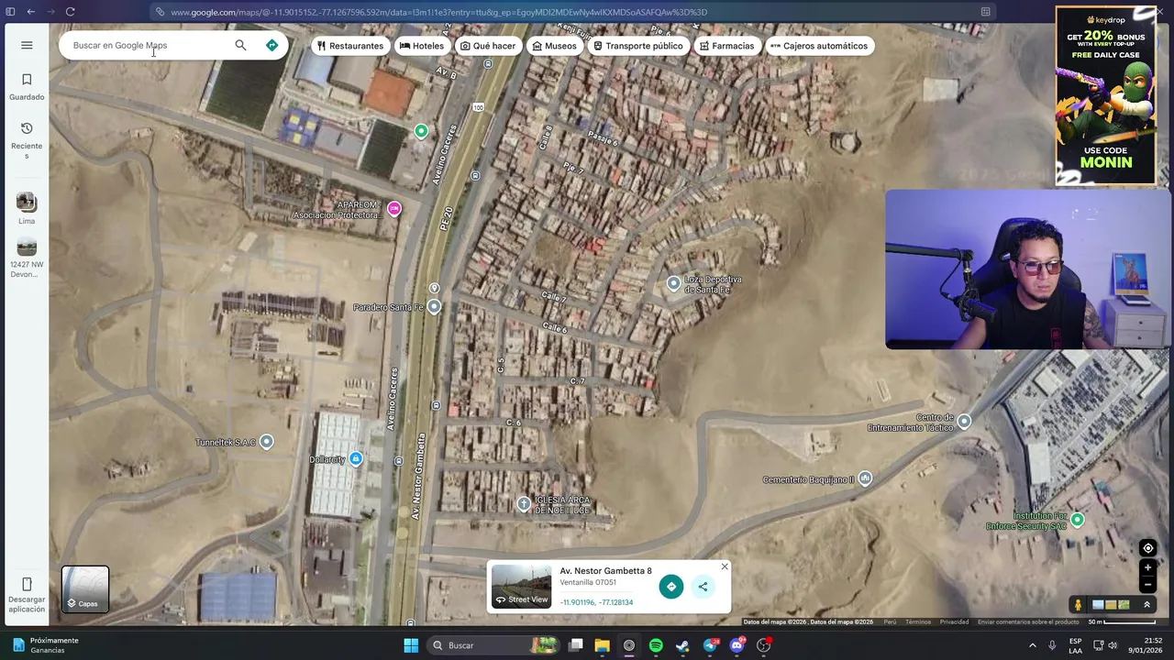Zoom out with the minus button

1147,585
